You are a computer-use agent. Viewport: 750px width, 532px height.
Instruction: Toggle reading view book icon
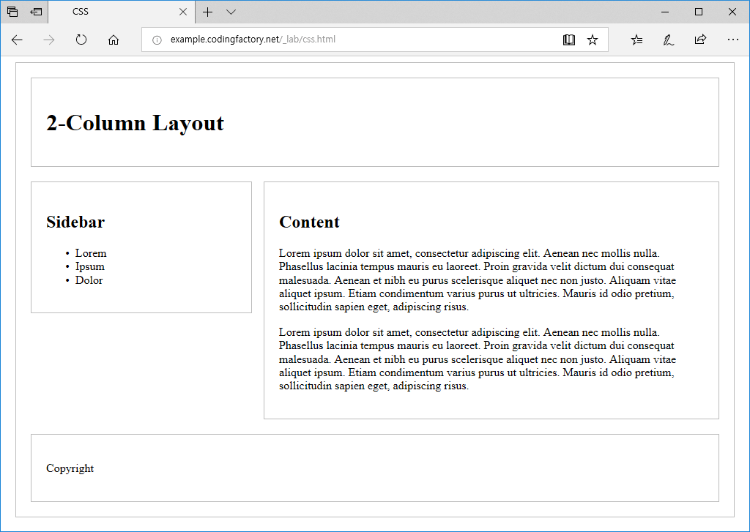click(x=568, y=40)
